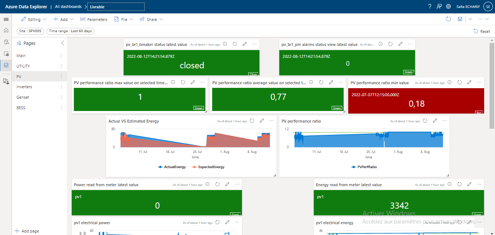Refresh Actual VS Estimated Energy chart
The height and width of the screenshot is (235, 495).
tap(252, 121)
